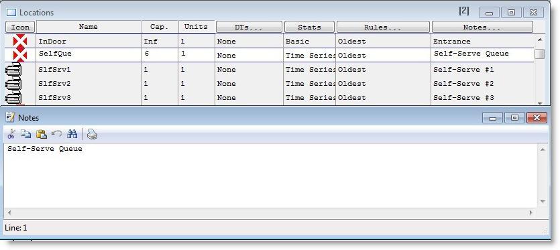Click the Notes... header button
560x250 pixels.
point(482,27)
